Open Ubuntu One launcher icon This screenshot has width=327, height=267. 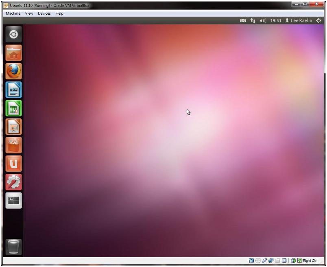tap(13, 164)
